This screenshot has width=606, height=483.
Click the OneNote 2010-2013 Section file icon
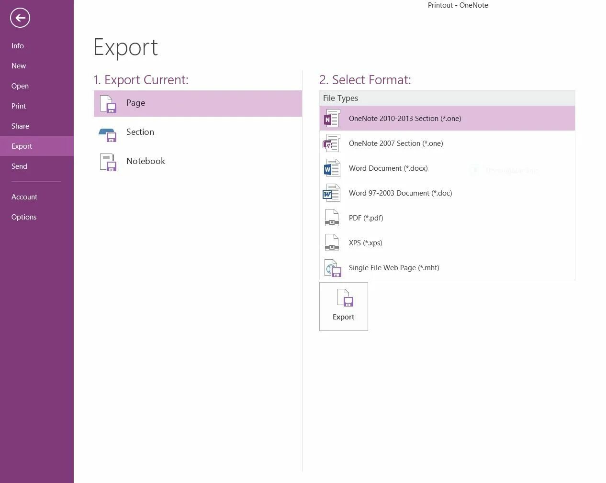(332, 119)
